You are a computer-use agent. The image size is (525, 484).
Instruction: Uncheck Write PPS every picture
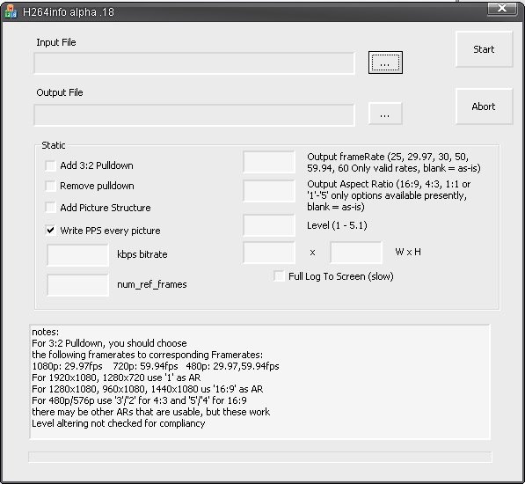(50, 230)
